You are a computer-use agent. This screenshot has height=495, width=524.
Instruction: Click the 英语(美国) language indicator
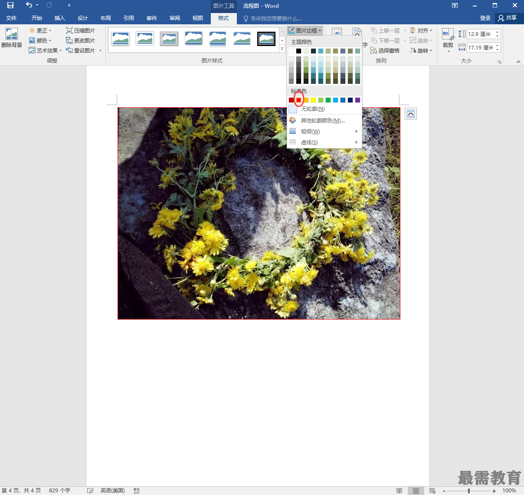click(113, 491)
